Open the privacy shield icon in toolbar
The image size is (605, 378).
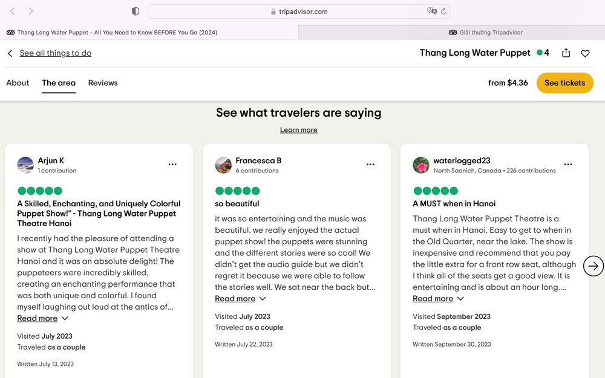point(136,11)
